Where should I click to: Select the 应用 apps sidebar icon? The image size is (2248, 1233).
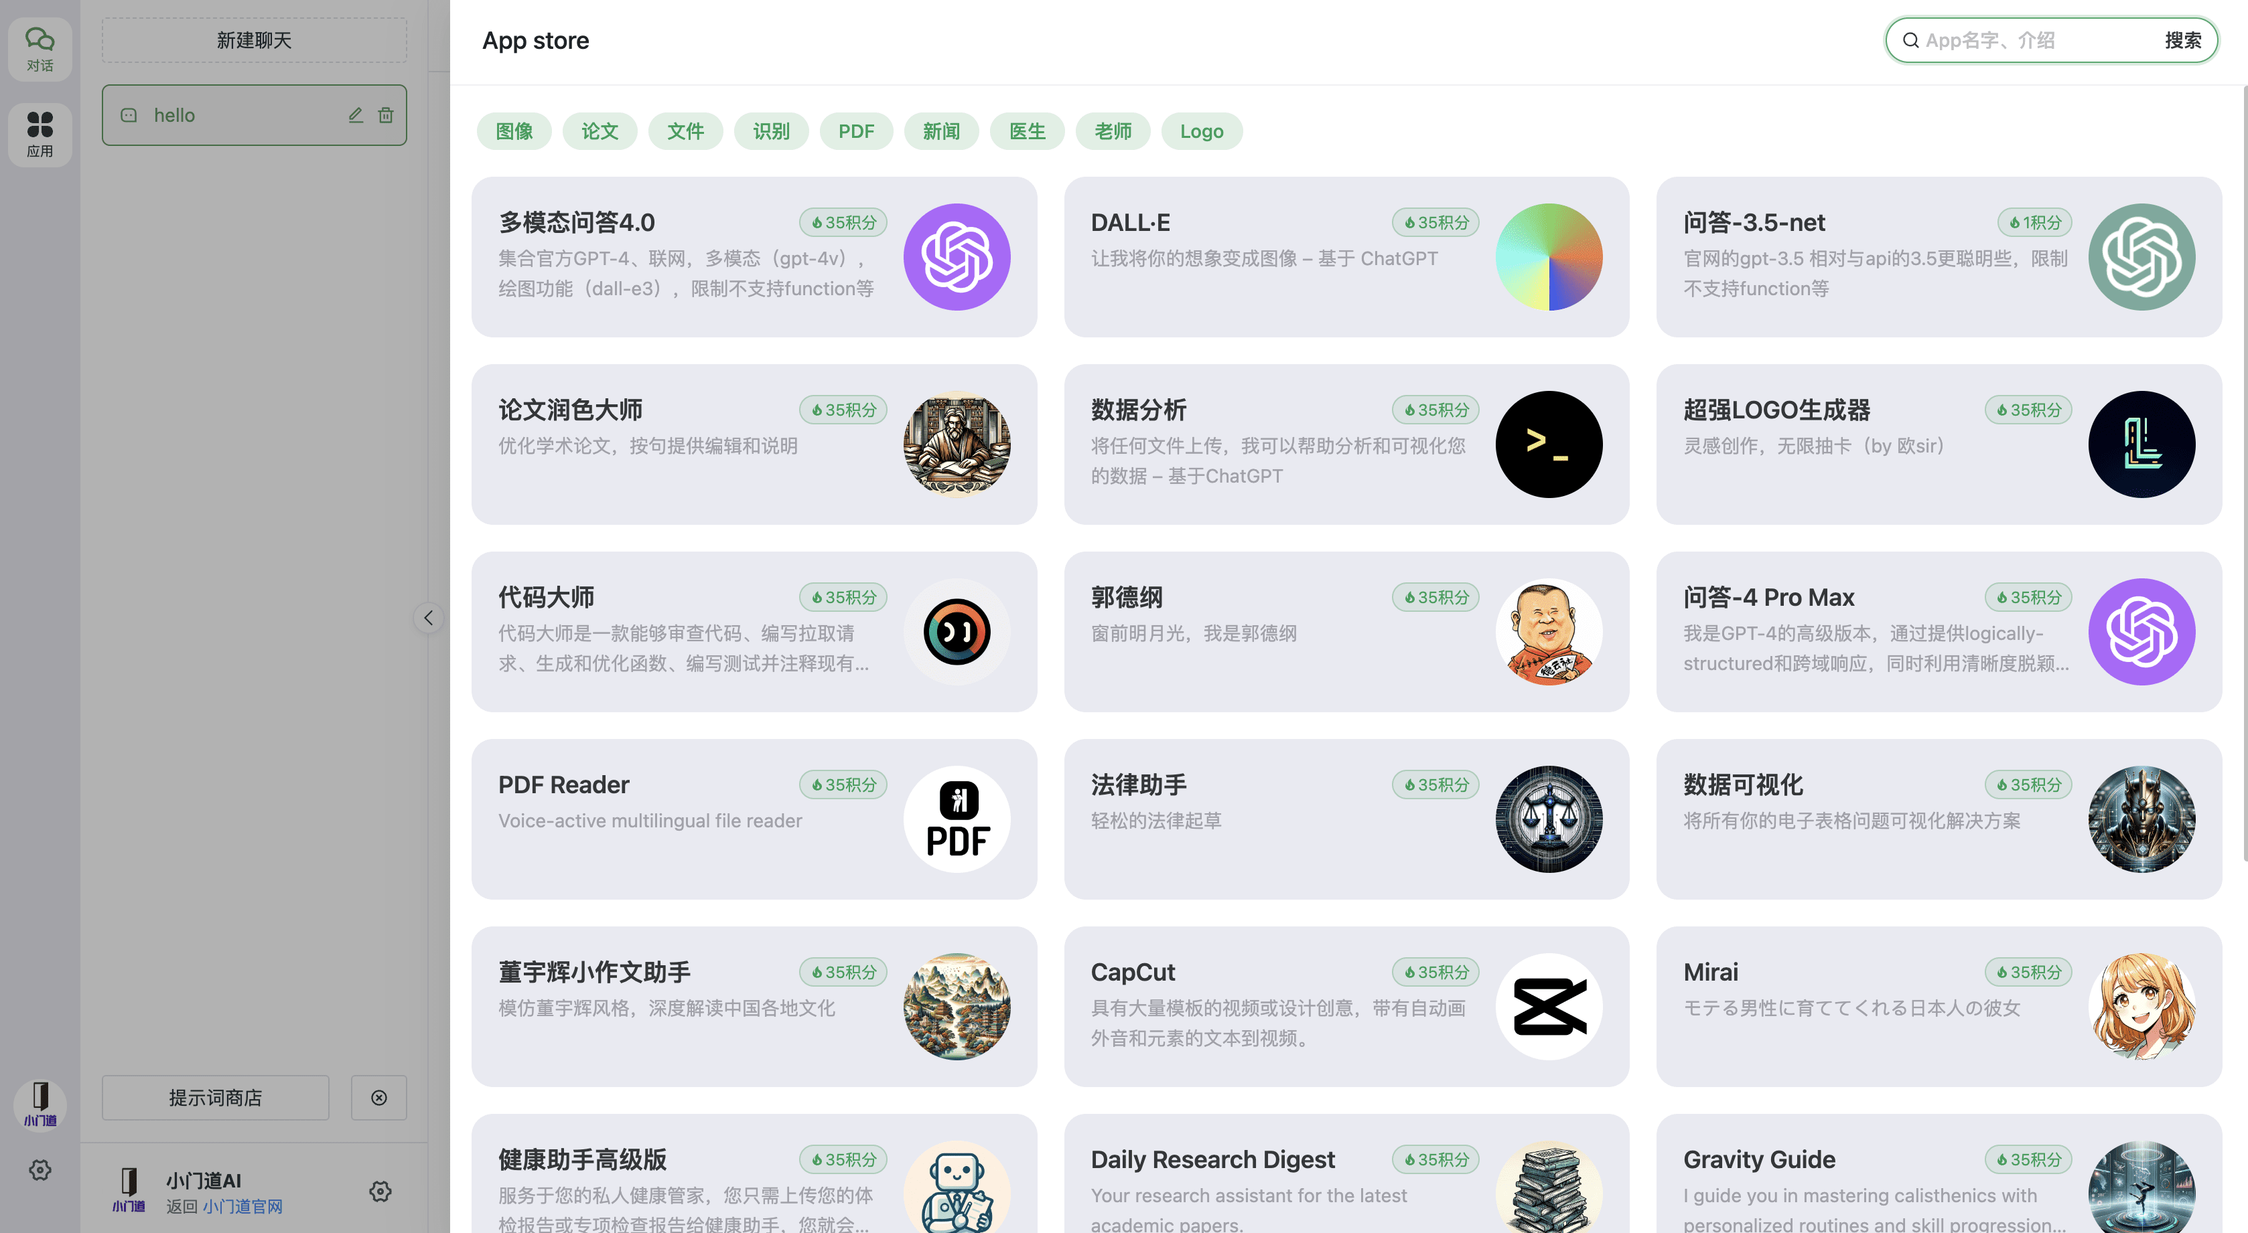pyautogui.click(x=40, y=133)
